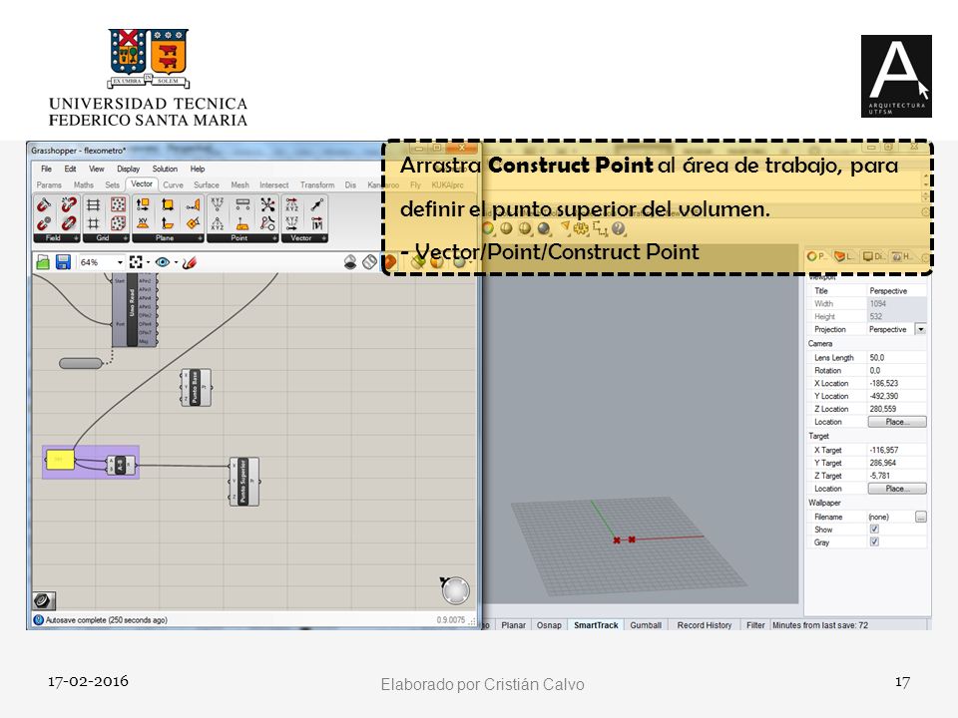Screen dimensions: 958x718
Task: Toggle the named views eye icon
Action: [x=162, y=262]
